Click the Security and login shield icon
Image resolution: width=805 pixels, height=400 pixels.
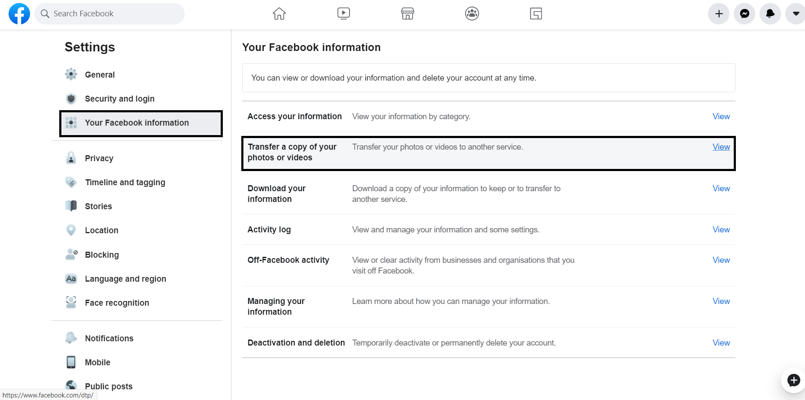(x=71, y=99)
